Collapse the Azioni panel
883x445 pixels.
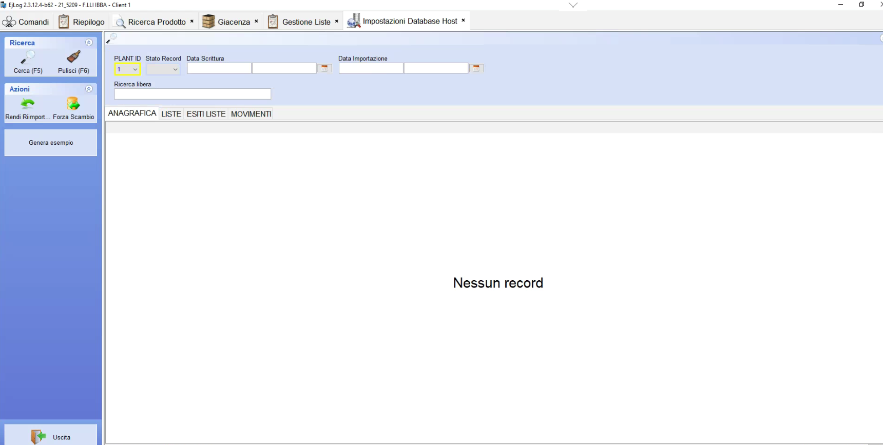click(x=89, y=89)
